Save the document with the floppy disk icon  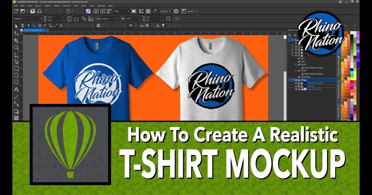point(32,11)
